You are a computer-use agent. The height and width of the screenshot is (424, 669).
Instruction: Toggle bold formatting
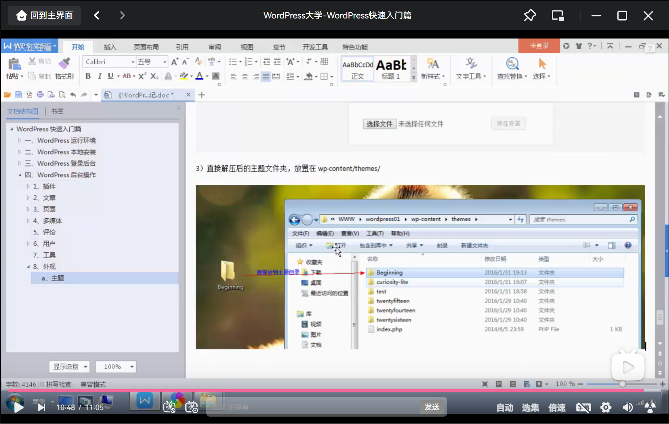click(x=88, y=76)
